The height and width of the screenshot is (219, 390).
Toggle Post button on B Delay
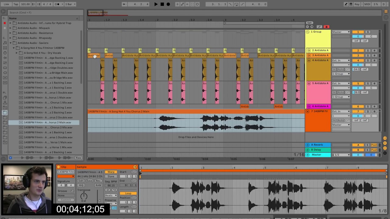(x=374, y=150)
